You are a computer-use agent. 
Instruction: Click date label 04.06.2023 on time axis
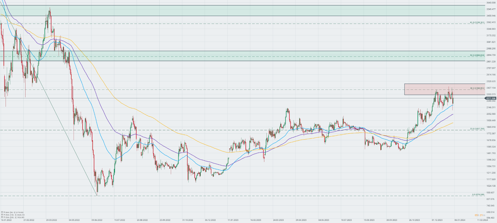point(324,220)
